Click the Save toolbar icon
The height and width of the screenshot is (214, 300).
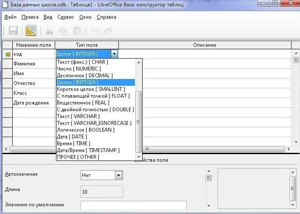point(13,31)
